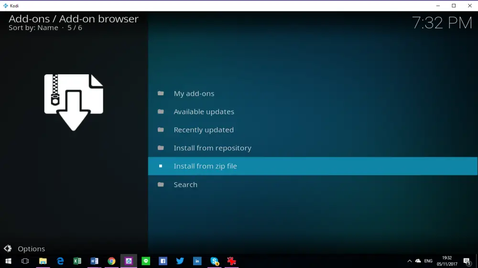Show hidden system tray icons
The width and height of the screenshot is (478, 268).
pyautogui.click(x=410, y=261)
